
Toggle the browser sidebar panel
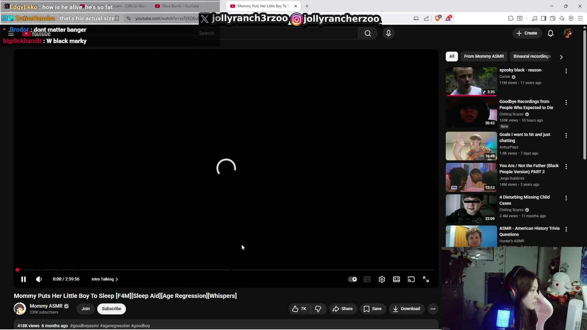point(543,18)
